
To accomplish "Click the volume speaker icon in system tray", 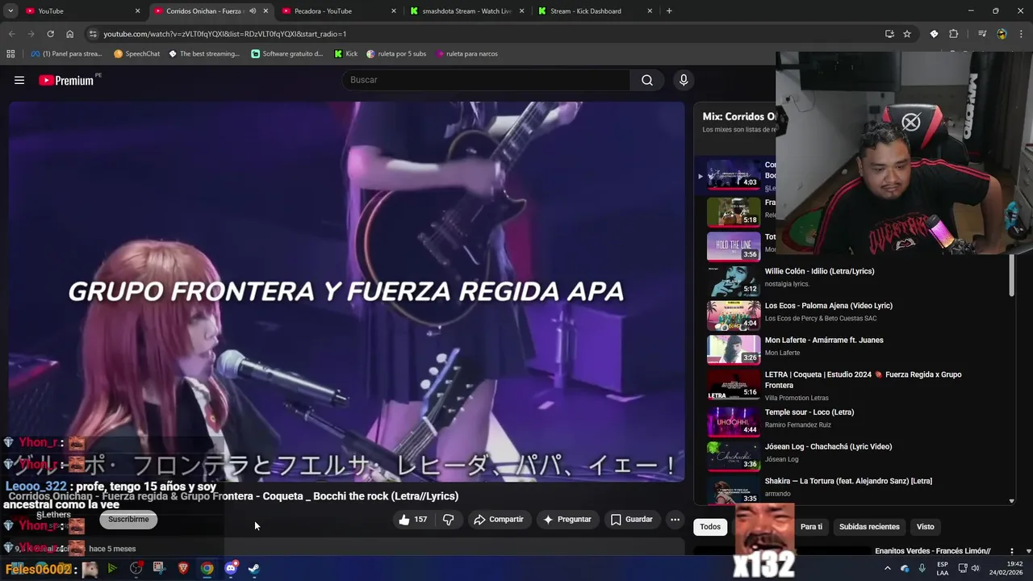I will coord(976,568).
